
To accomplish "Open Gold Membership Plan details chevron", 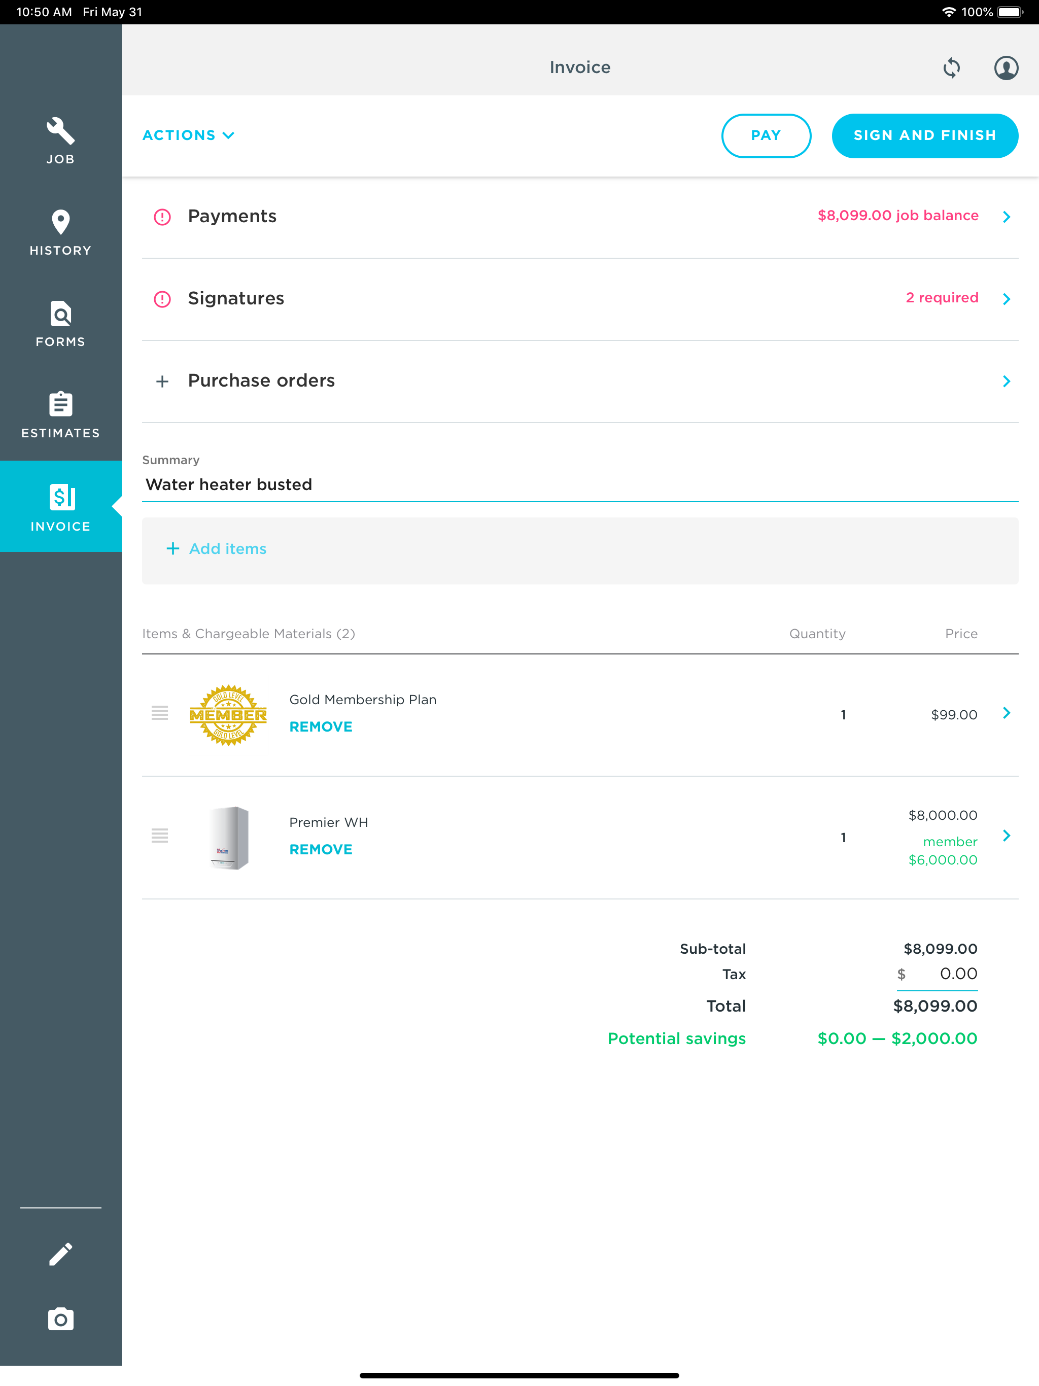I will pos(1006,713).
